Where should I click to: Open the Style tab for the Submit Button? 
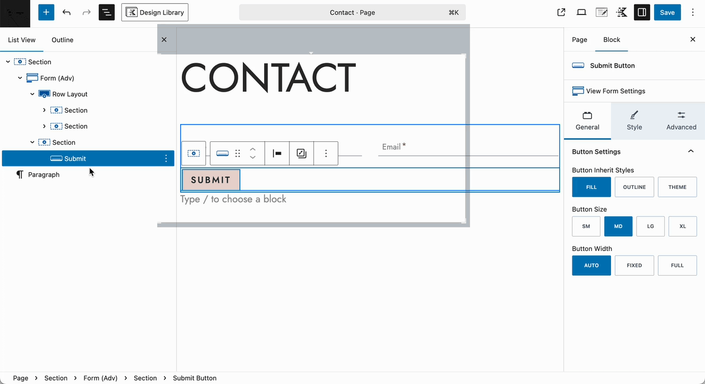(634, 121)
